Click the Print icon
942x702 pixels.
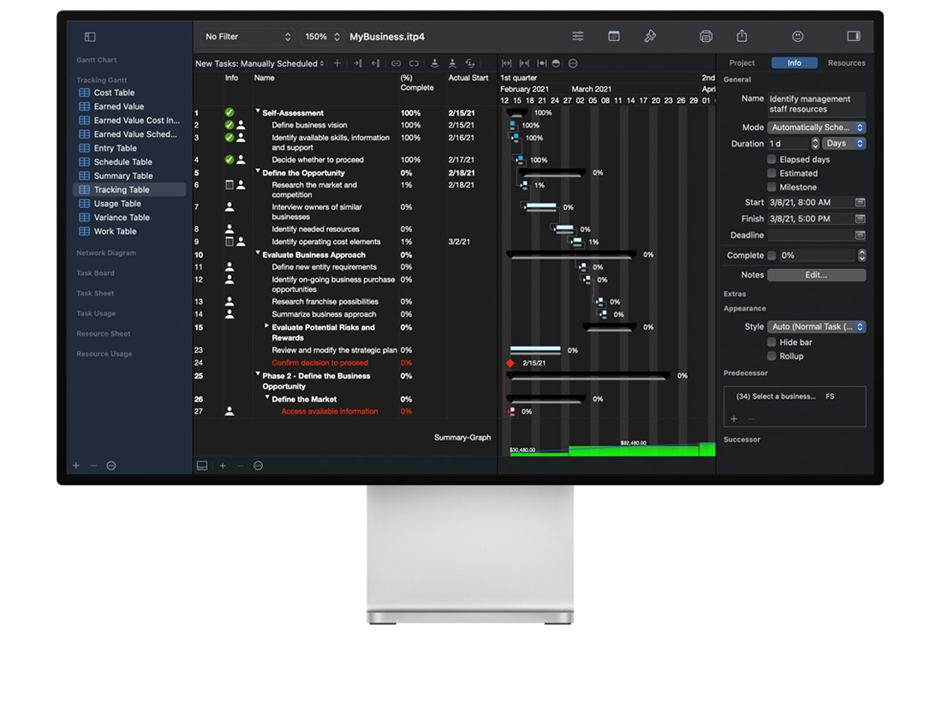click(x=706, y=36)
